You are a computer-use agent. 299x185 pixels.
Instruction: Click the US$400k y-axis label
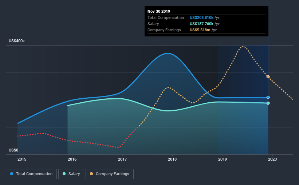point(17,41)
